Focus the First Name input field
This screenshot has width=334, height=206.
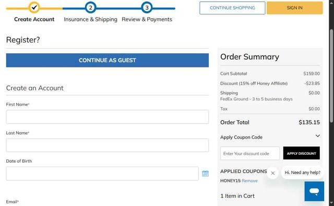[x=108, y=117]
